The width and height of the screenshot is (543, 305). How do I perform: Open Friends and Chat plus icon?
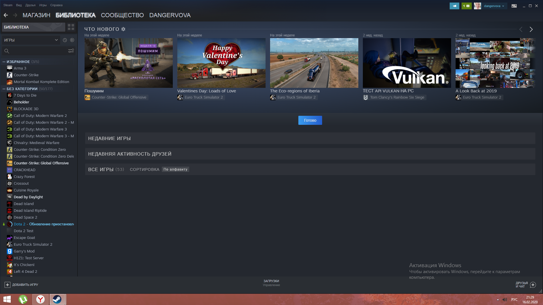(533, 285)
